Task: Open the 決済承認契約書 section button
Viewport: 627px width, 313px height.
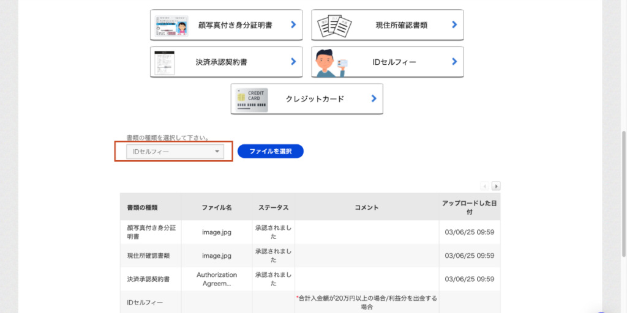Action: point(226,62)
